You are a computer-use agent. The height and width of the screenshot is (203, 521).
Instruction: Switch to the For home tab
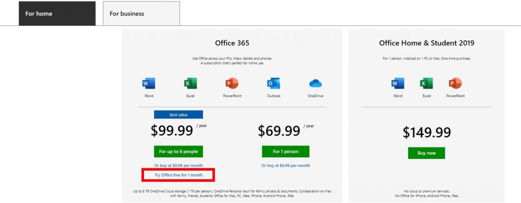[57, 14]
